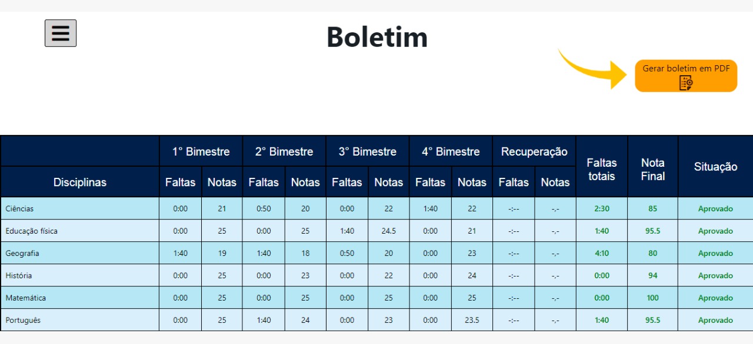Click Matemática final grade 100

click(x=653, y=298)
